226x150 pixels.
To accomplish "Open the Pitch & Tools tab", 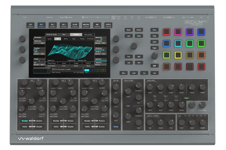I will coord(52,34).
